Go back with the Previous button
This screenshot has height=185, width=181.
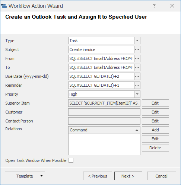pyautogui.click(x=98, y=176)
